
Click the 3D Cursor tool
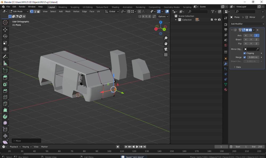point(5,22)
